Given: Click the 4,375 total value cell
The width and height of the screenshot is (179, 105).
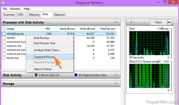Looking at the screenshot, I should [111, 50].
